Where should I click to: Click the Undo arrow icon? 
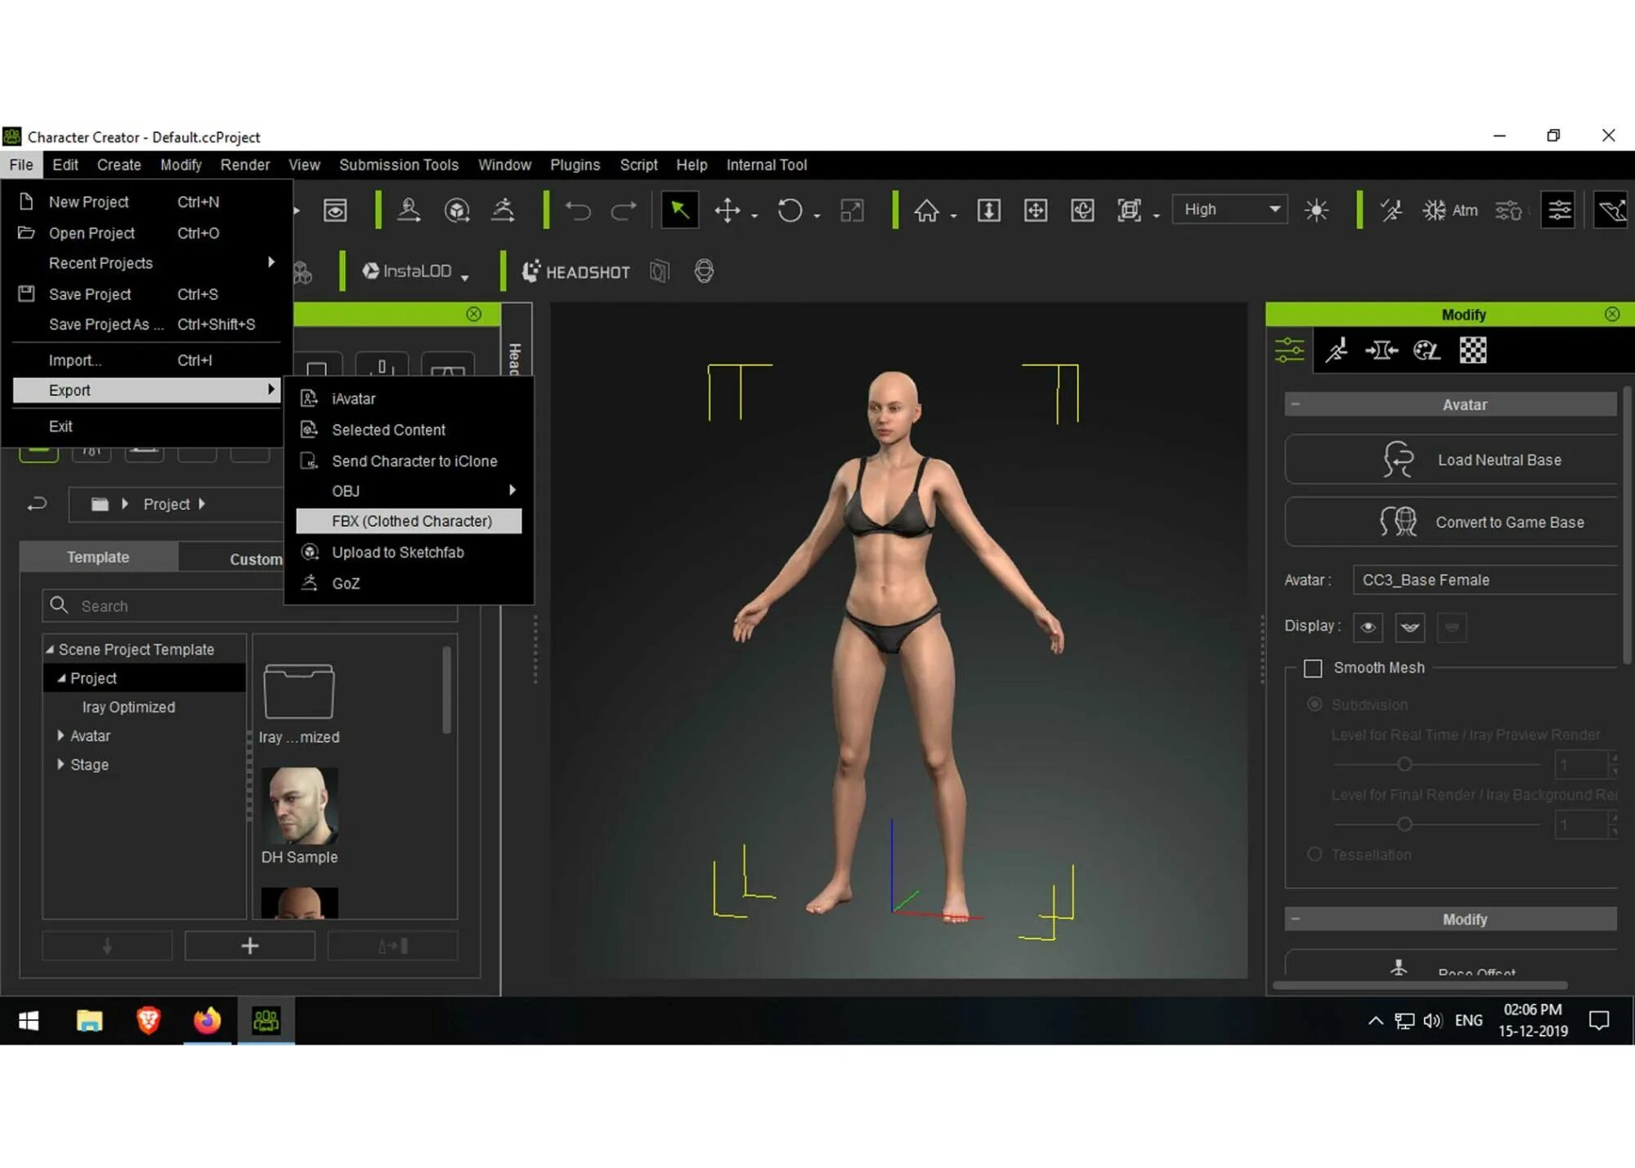(578, 211)
